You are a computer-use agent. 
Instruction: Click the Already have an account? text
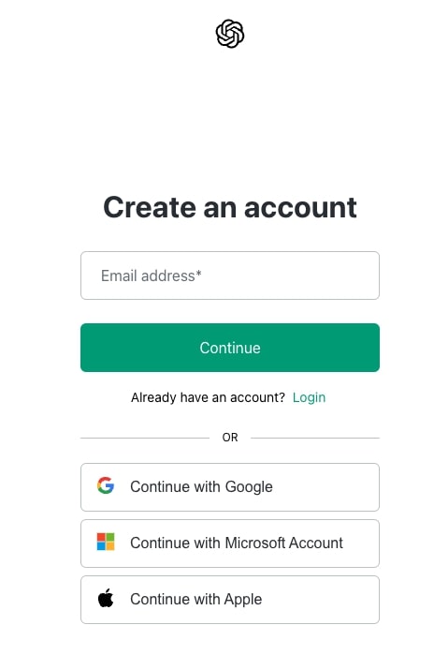click(208, 397)
